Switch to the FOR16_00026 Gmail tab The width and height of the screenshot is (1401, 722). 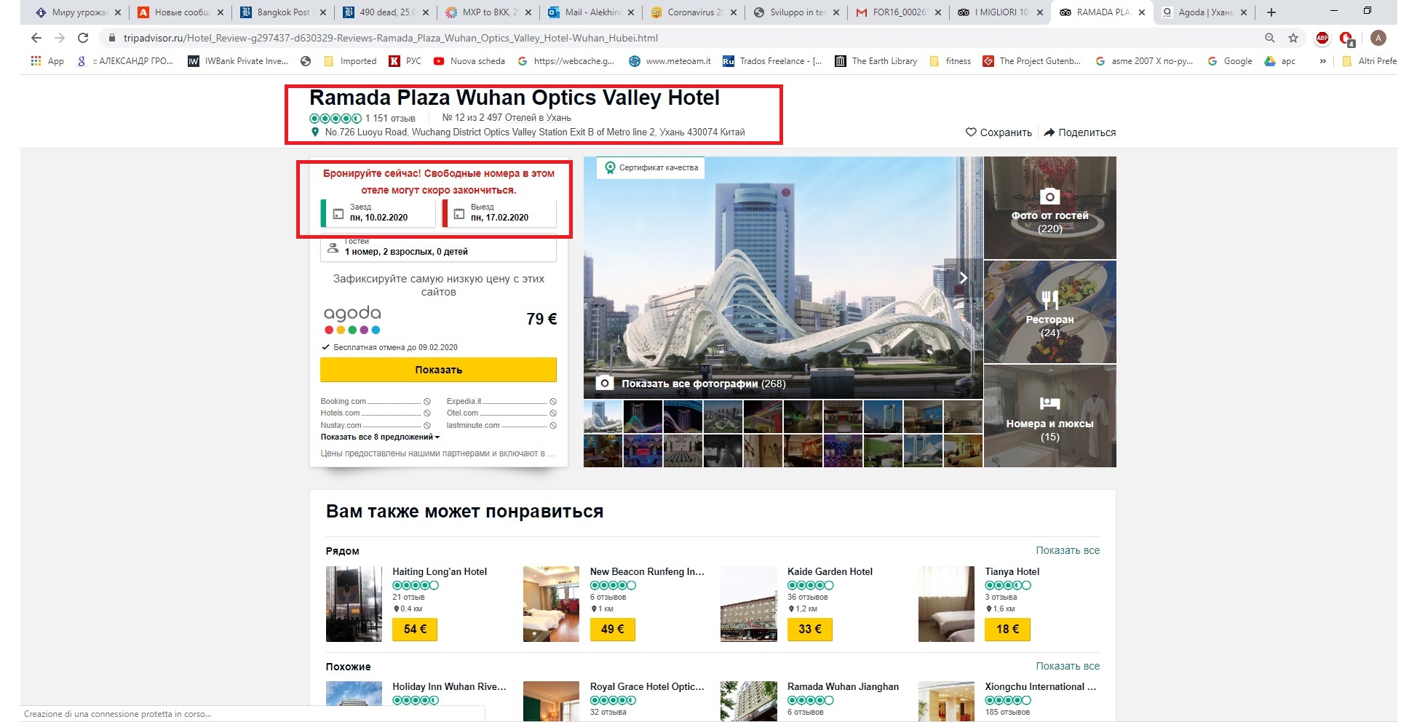pyautogui.click(x=899, y=12)
